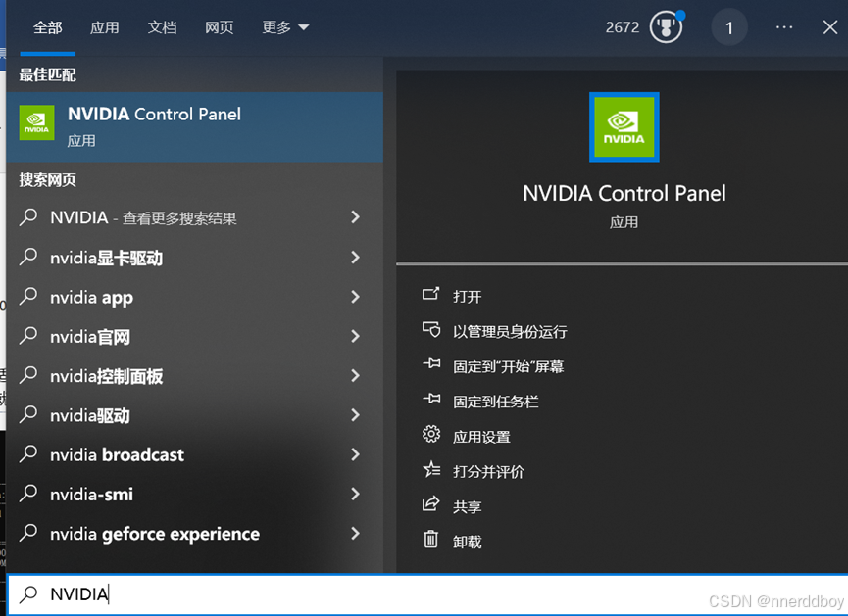
Task: Click small NVIDIA logo icon in best match
Action: 37,122
